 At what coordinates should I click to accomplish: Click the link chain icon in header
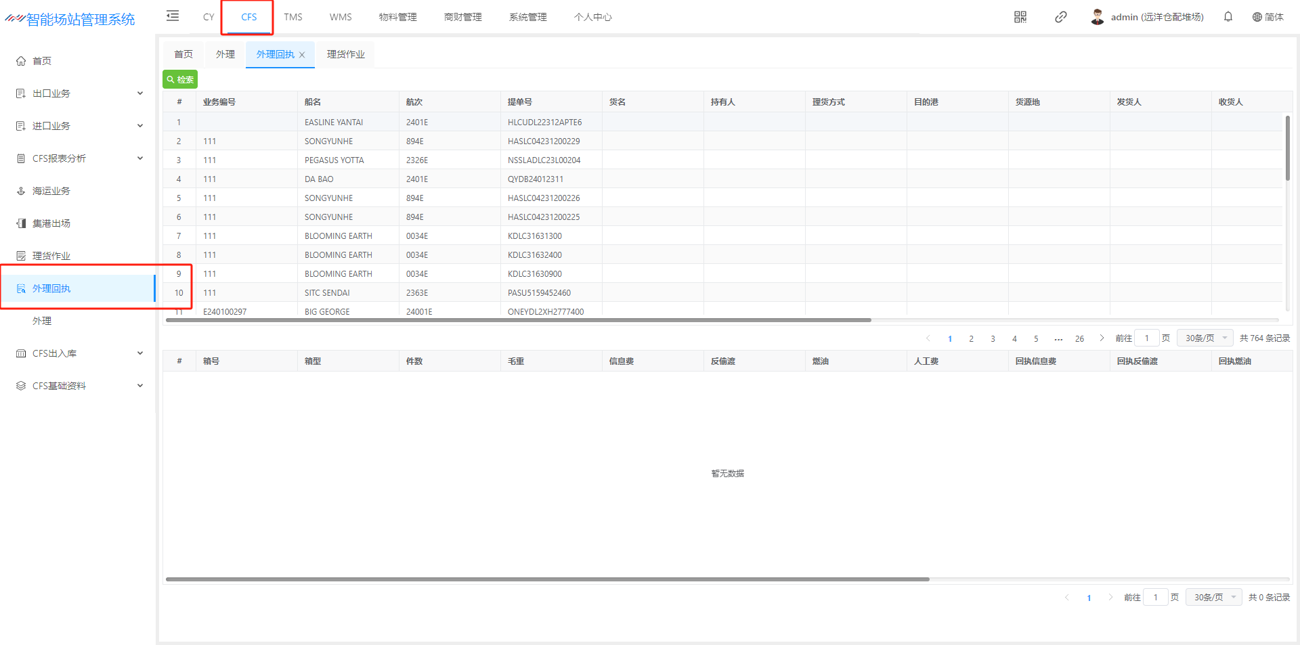(1060, 17)
